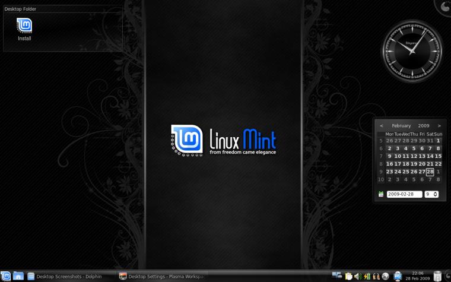The image size is (451, 282).
Task: Click the 2009-02-28 date input field
Action: point(404,194)
